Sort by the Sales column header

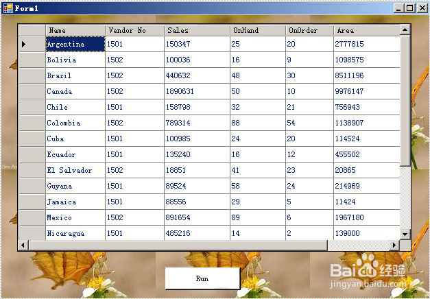tap(198, 30)
